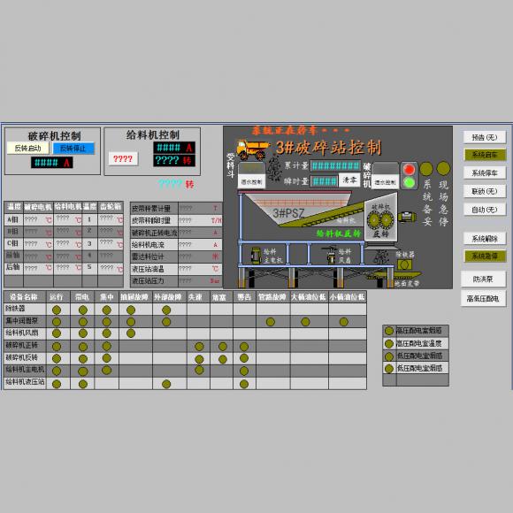513x513 pixels.
Task: Open the 防洪泵 flood pump page
Action: tap(483, 279)
